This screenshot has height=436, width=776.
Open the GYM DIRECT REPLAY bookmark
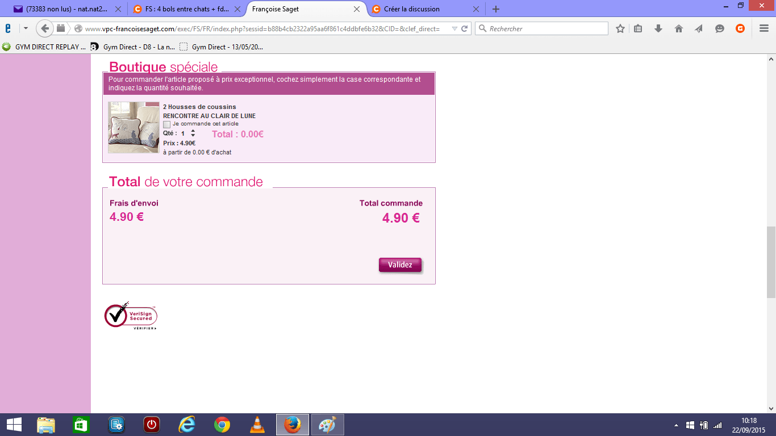pyautogui.click(x=44, y=47)
